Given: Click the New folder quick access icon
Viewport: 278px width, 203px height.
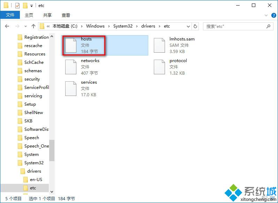Looking at the screenshot, I should click(x=25, y=6).
